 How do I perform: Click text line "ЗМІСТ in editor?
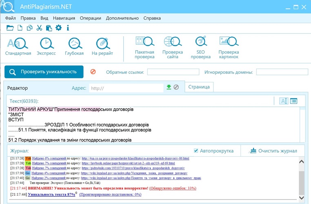pyautogui.click(x=16, y=115)
